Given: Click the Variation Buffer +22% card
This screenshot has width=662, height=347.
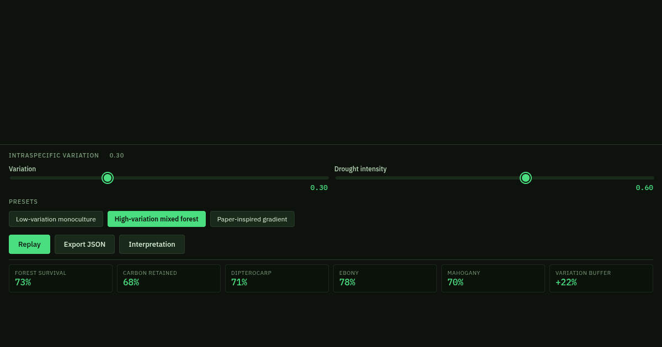Looking at the screenshot, I should click(x=601, y=278).
